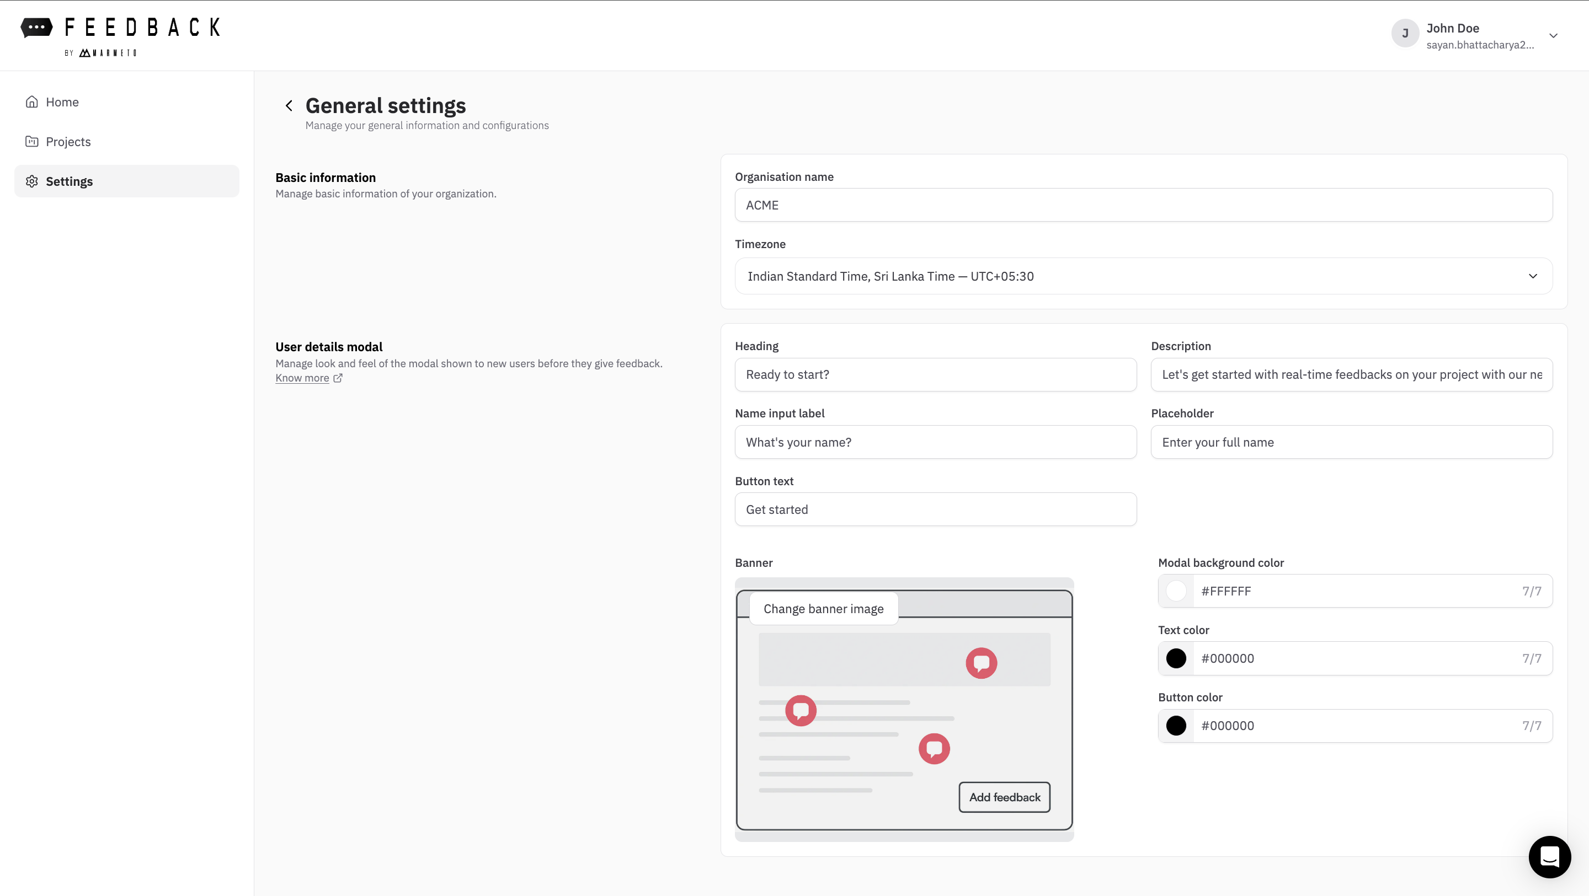The image size is (1589, 896).
Task: Select Projects in the sidebar navigation
Action: pos(68,141)
